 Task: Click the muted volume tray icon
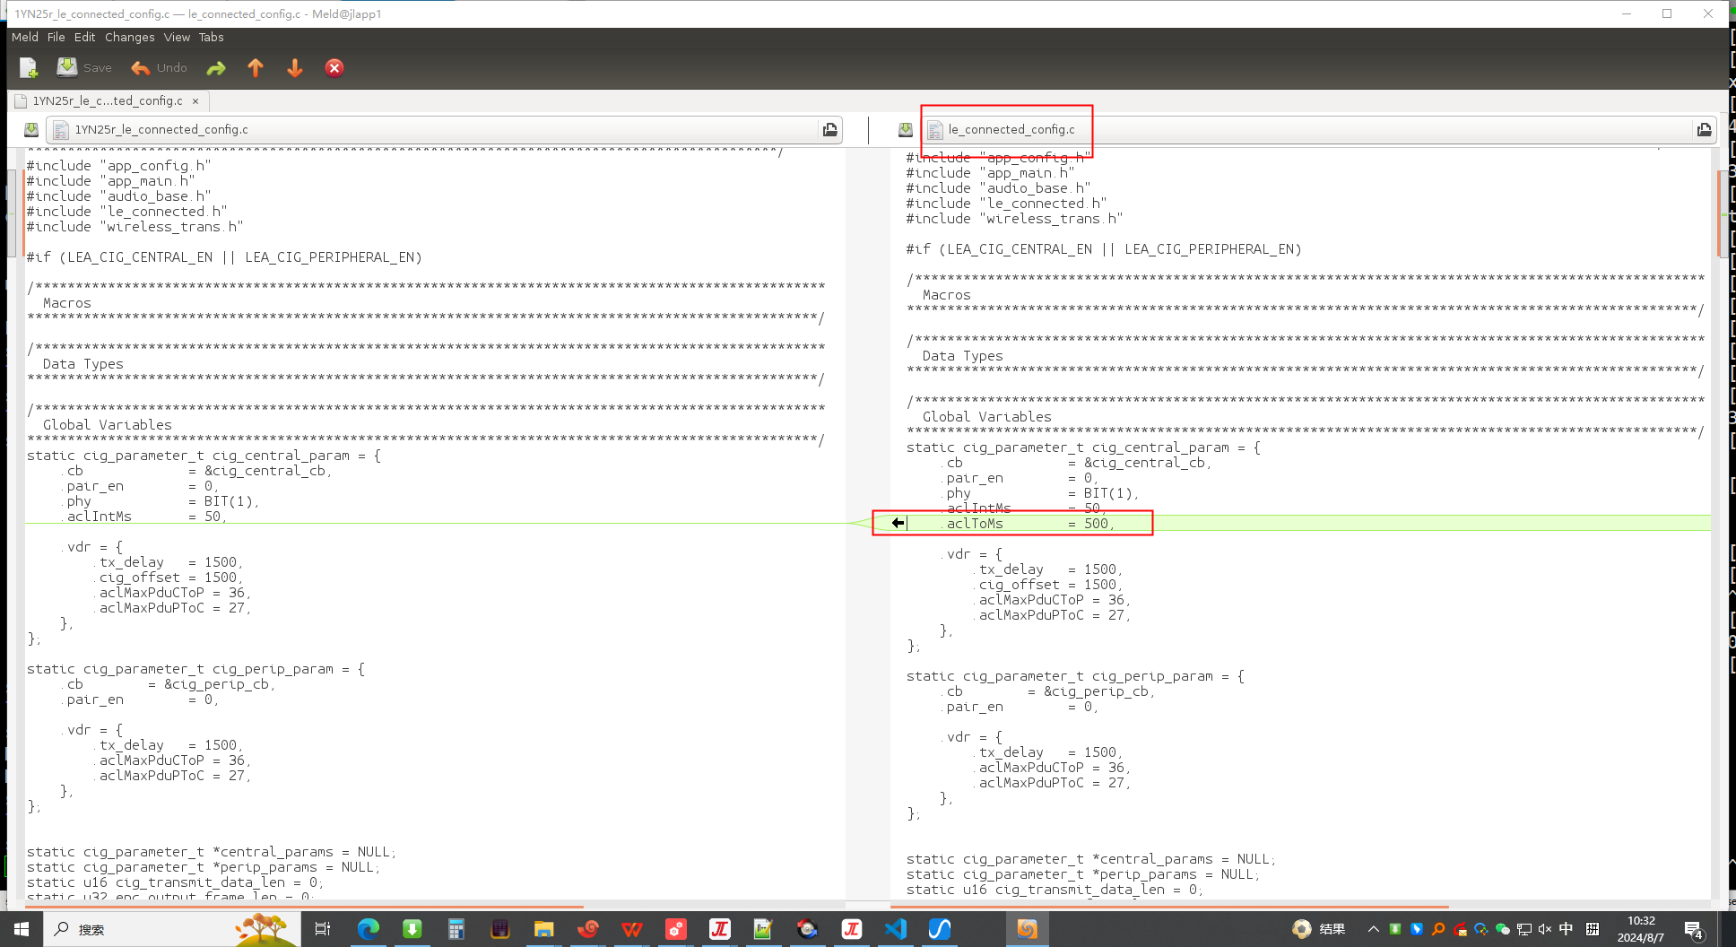1545,929
